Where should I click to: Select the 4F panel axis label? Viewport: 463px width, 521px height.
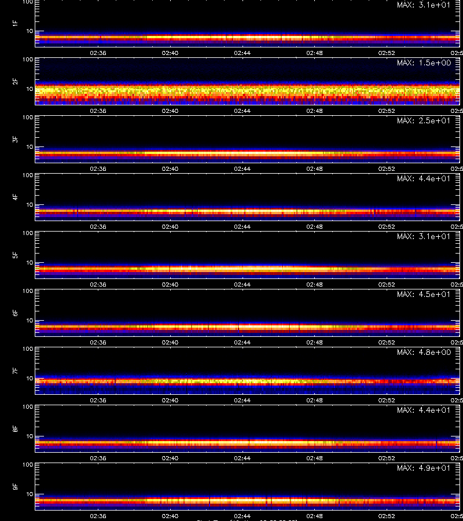(x=15, y=197)
